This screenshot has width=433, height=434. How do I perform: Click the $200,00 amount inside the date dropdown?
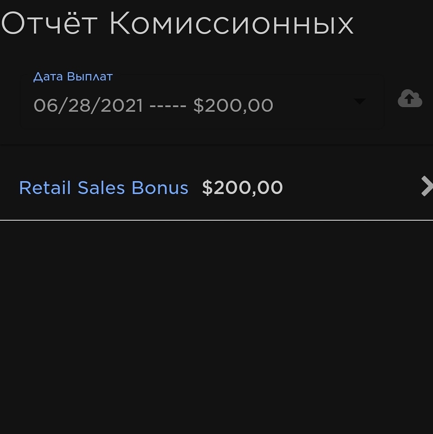(233, 106)
